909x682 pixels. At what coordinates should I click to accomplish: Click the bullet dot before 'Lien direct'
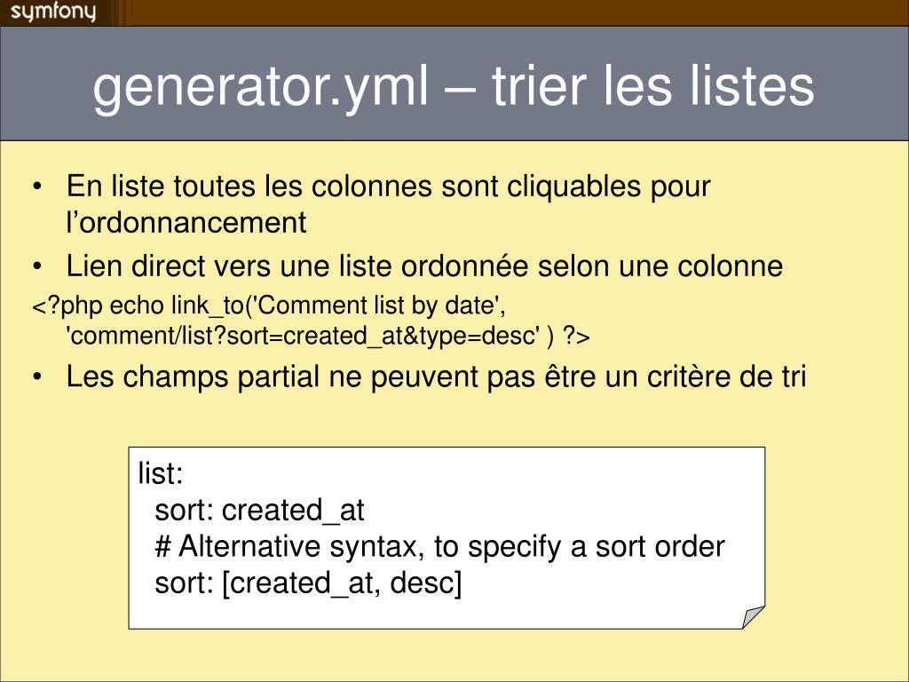[x=37, y=266]
